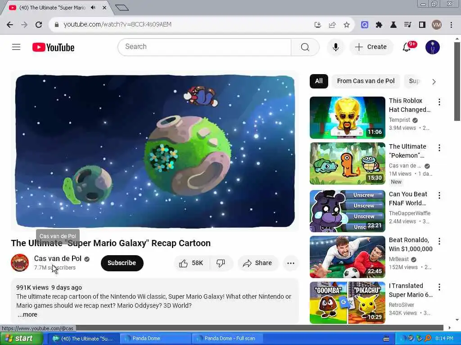Open the Chrome profile VM avatar
The height and width of the screenshot is (345, 461).
click(437, 25)
